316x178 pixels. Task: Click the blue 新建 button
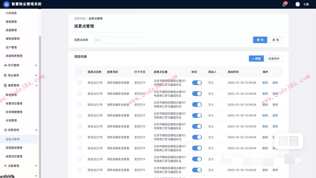click(256, 58)
